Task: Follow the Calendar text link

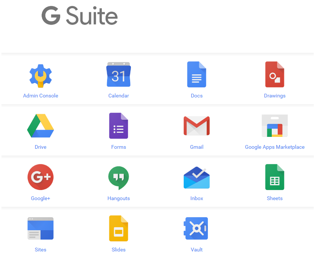Action: pyautogui.click(x=119, y=96)
